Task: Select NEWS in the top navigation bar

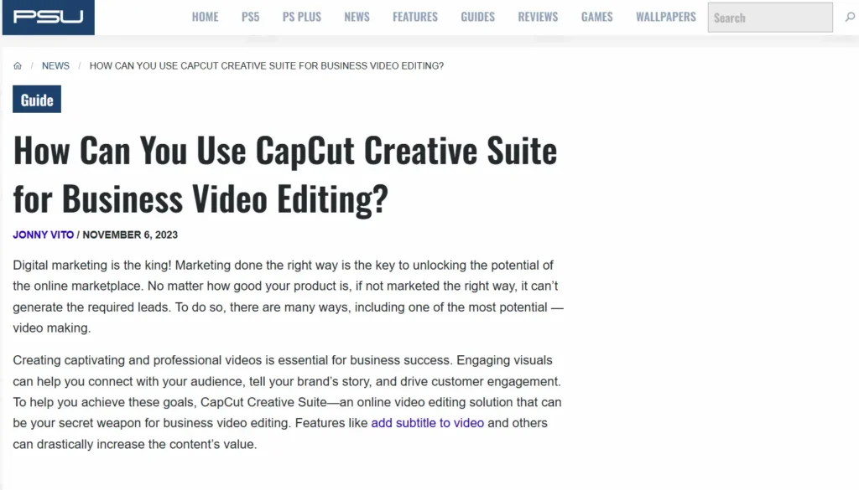Action: [357, 17]
